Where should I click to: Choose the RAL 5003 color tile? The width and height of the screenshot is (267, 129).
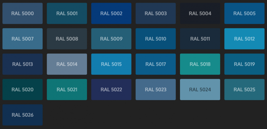tap(155, 13)
